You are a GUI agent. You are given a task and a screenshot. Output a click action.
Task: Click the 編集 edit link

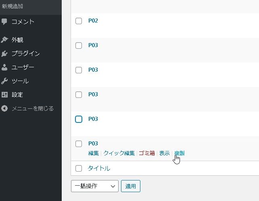pyautogui.click(x=93, y=153)
